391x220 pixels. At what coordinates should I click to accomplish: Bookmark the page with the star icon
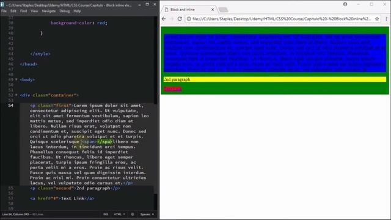(x=377, y=19)
